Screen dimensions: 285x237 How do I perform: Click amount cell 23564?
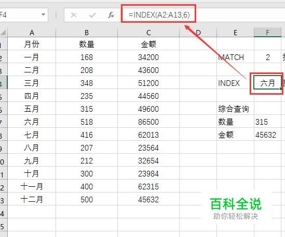pos(148,147)
